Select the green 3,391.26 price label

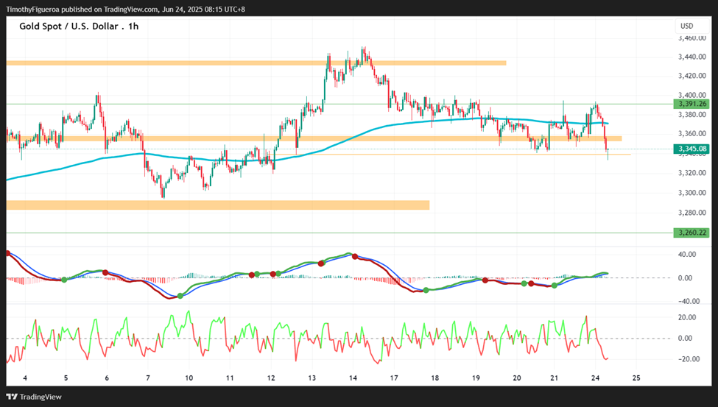coord(691,104)
